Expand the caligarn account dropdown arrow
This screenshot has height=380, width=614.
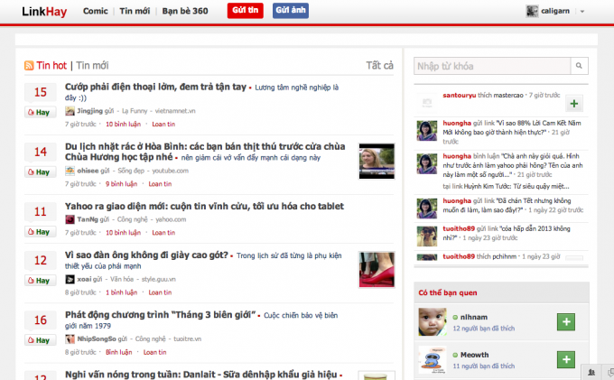582,12
